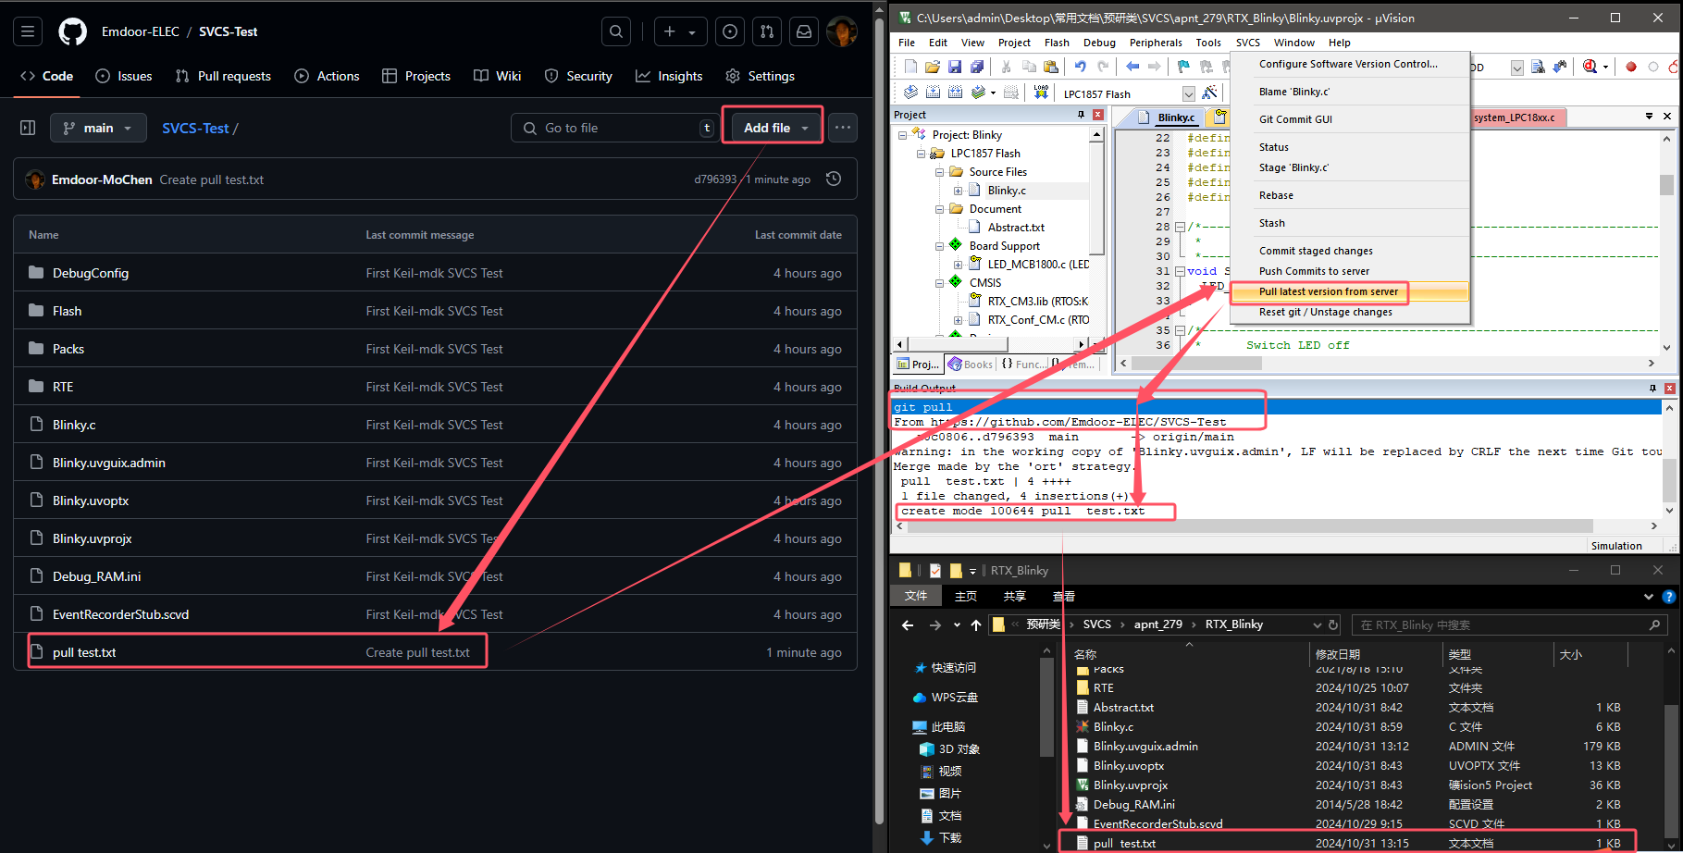Click the Build Output horizontal scrollbar

pyautogui.click(x=1249, y=526)
